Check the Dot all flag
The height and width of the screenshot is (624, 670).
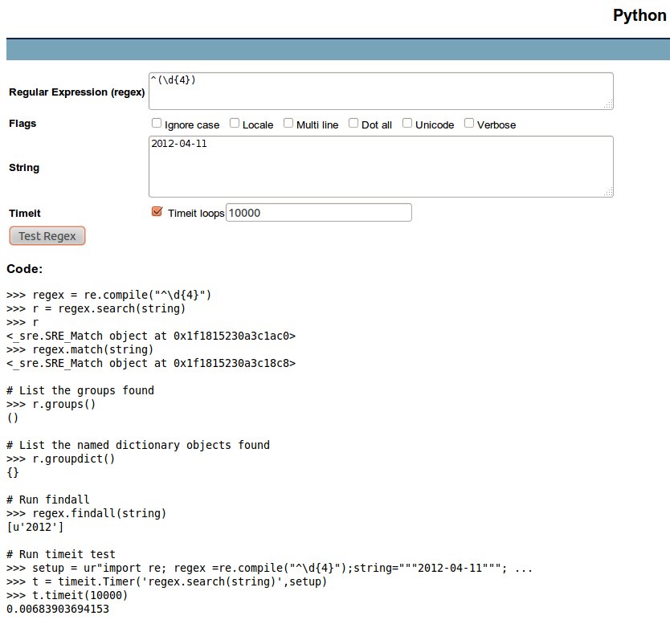point(353,124)
